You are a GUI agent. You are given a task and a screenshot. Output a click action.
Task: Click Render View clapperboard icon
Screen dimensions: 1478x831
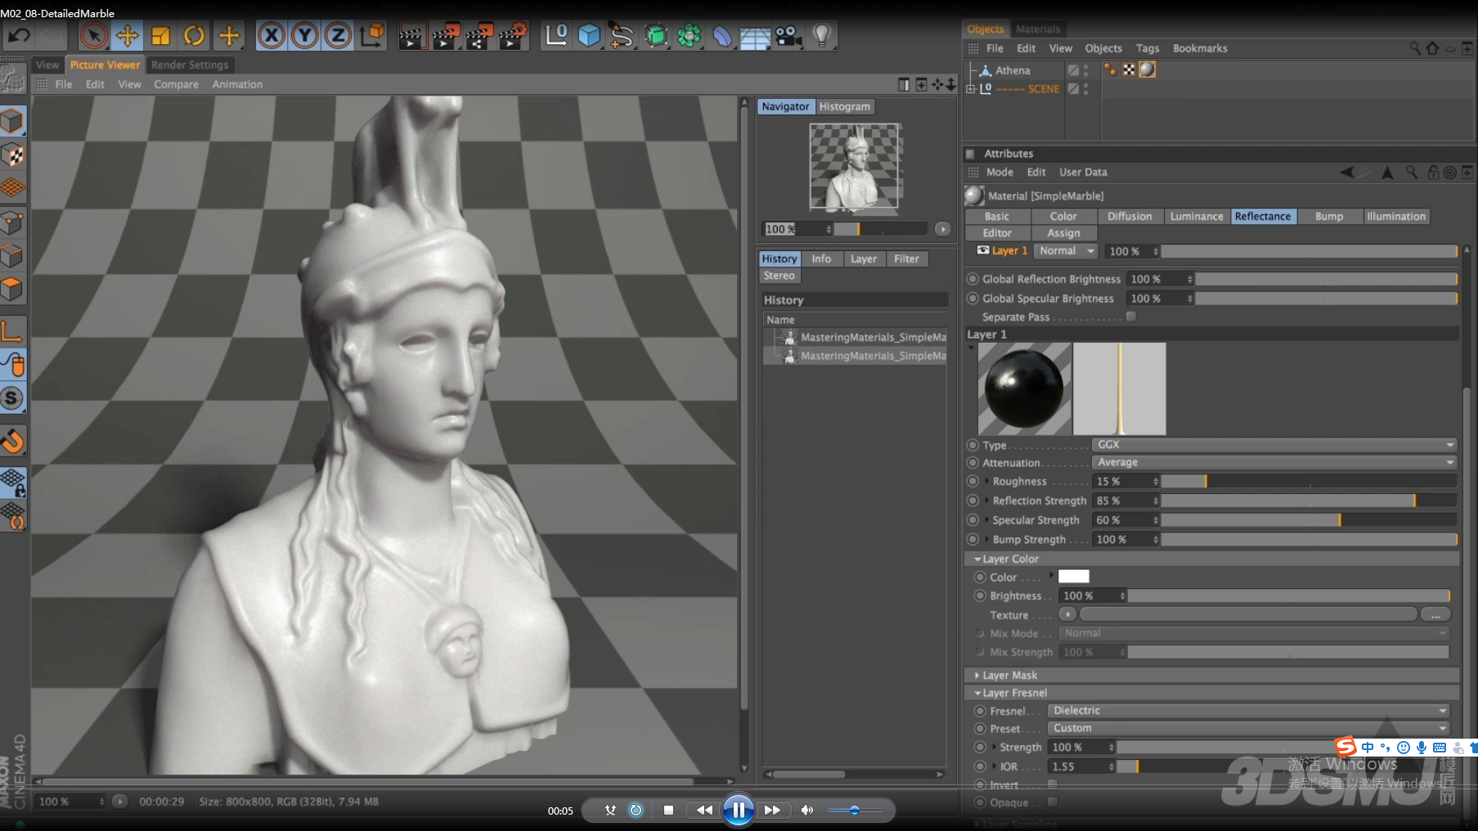(x=411, y=36)
